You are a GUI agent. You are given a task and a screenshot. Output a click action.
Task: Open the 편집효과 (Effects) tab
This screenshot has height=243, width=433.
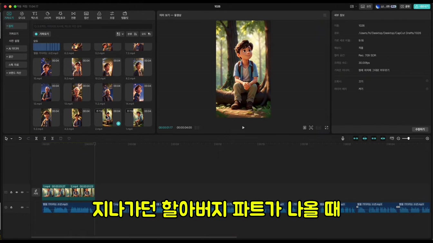pyautogui.click(x=60, y=15)
